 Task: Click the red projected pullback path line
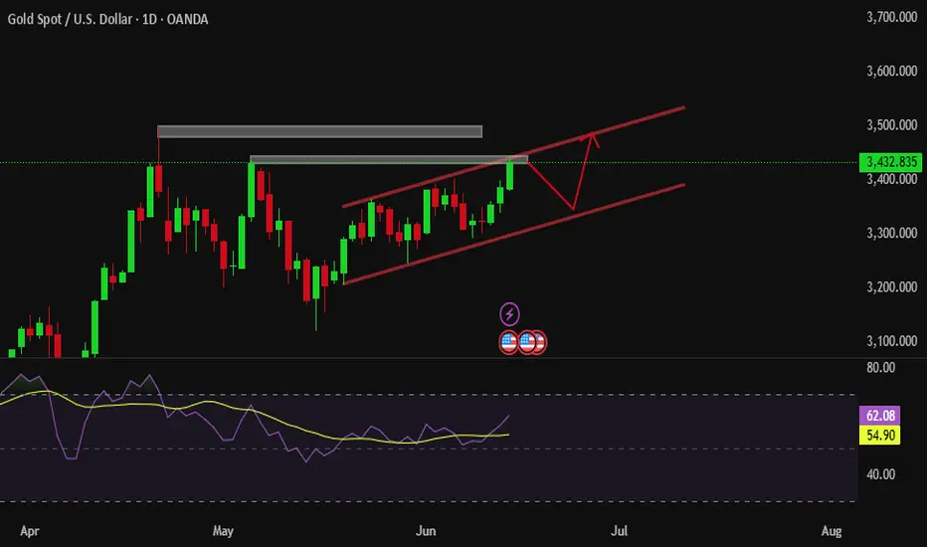[x=550, y=186]
